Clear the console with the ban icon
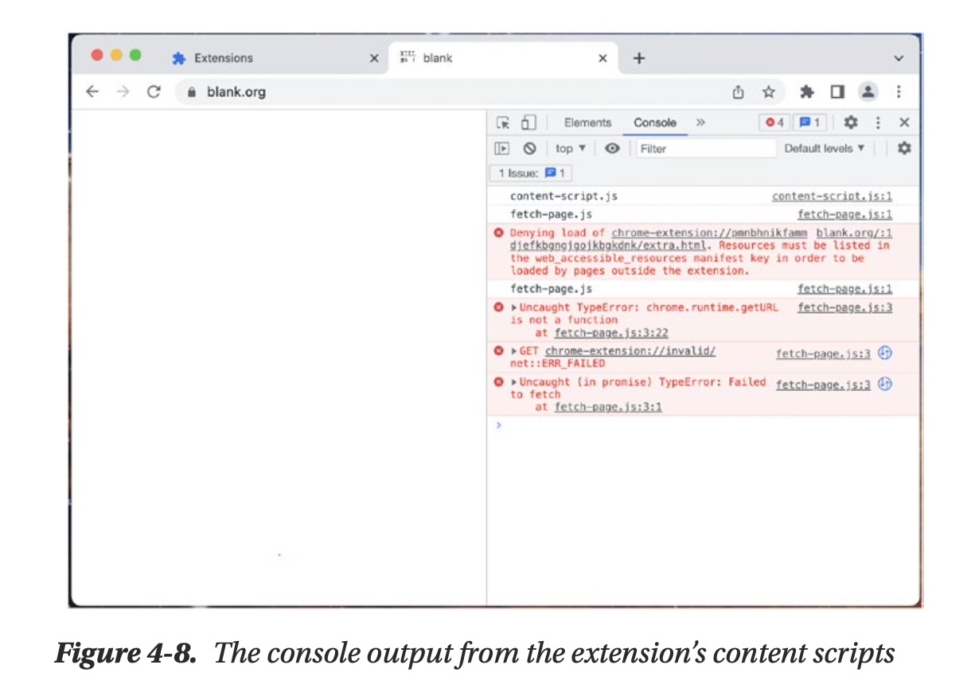Screen dimensions: 979x696 tap(529, 148)
